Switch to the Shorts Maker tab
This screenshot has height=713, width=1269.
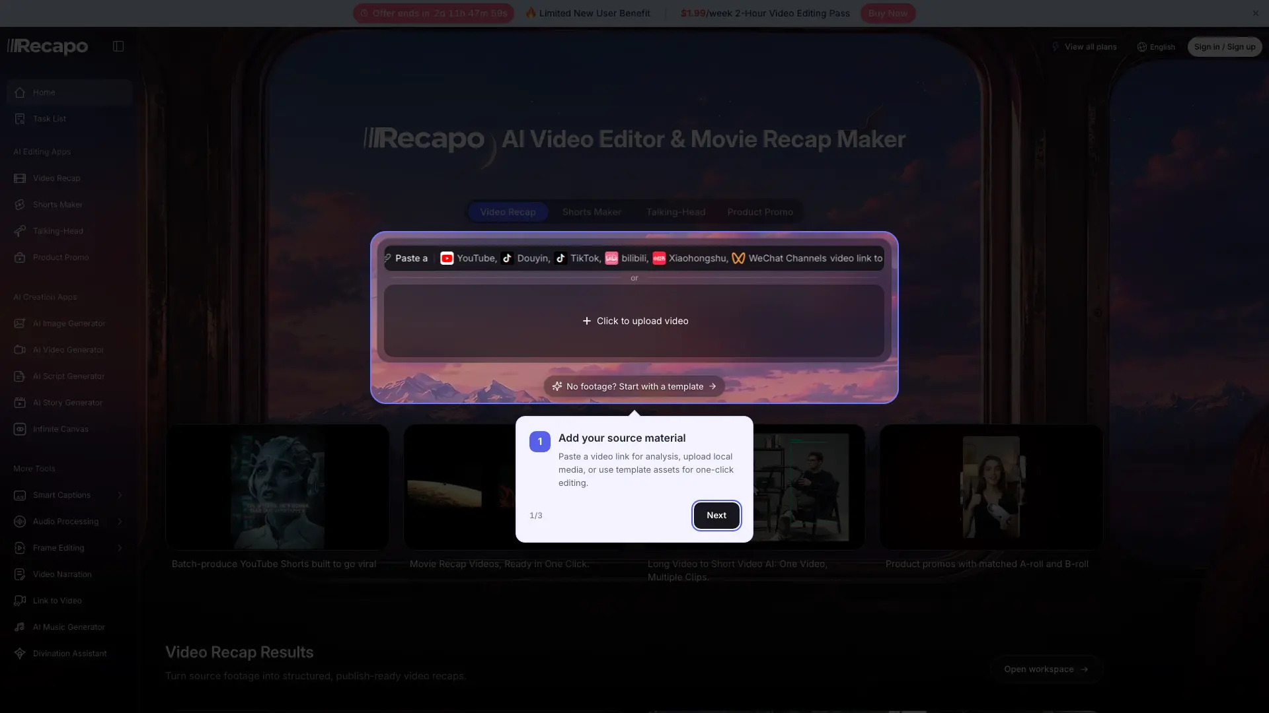(x=592, y=212)
